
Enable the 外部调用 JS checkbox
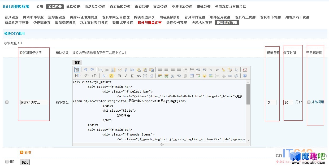click(x=309, y=102)
